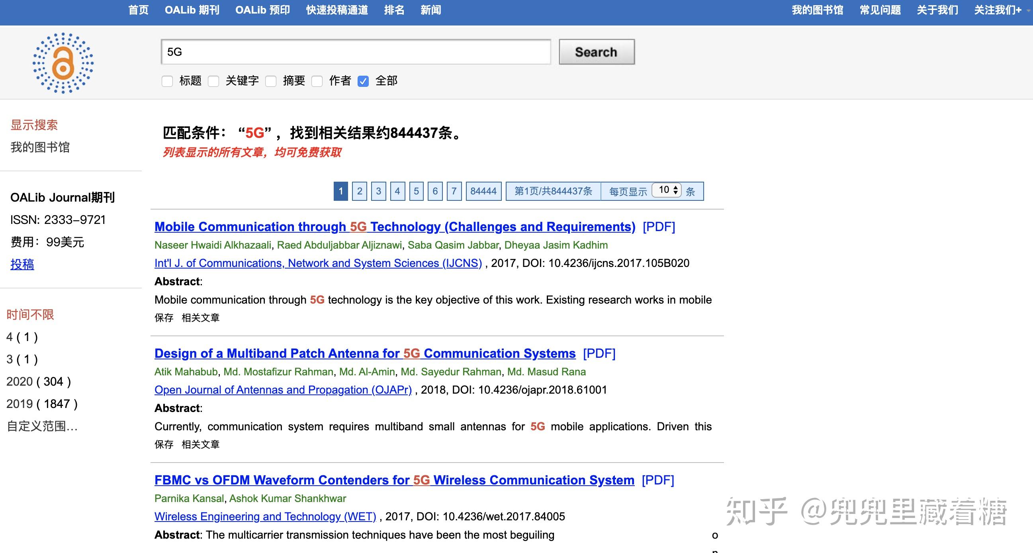1033x553 pixels.
Task: Click 保存 under Mobile Communication article
Action: [164, 318]
